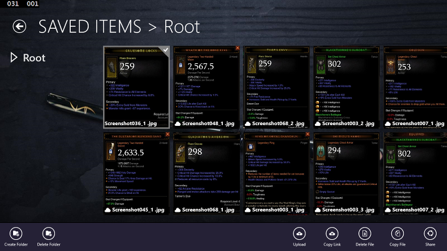Viewport: 447px width, 251px height.
Task: Open thumbnail Screenshot007_1.jpg
Action: 415,87
